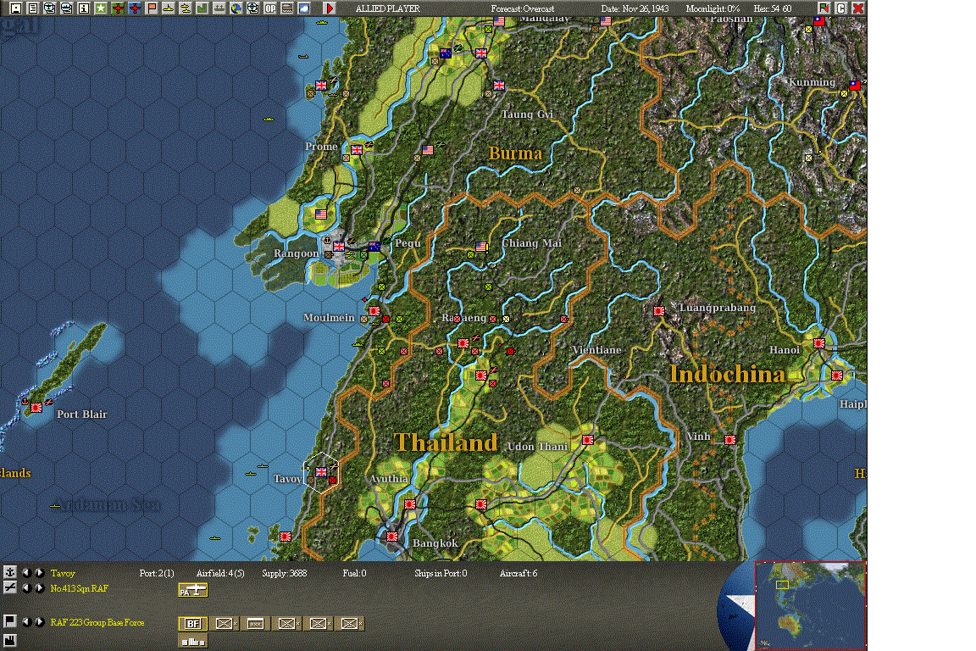This screenshot has height=651, width=976.
Task: Select the Japanese flag at Hanoi
Action: pos(819,343)
